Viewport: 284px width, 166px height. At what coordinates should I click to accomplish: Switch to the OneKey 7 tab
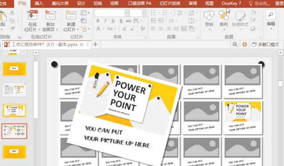pos(231,3)
